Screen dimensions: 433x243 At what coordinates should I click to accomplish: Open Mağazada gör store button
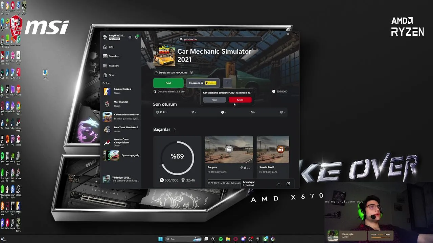pyautogui.click(x=203, y=83)
